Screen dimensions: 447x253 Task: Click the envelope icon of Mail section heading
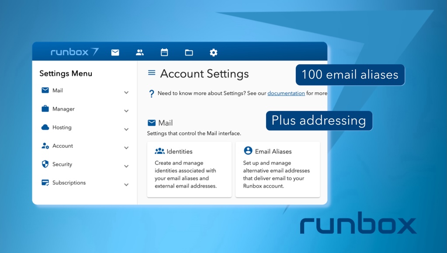152,123
